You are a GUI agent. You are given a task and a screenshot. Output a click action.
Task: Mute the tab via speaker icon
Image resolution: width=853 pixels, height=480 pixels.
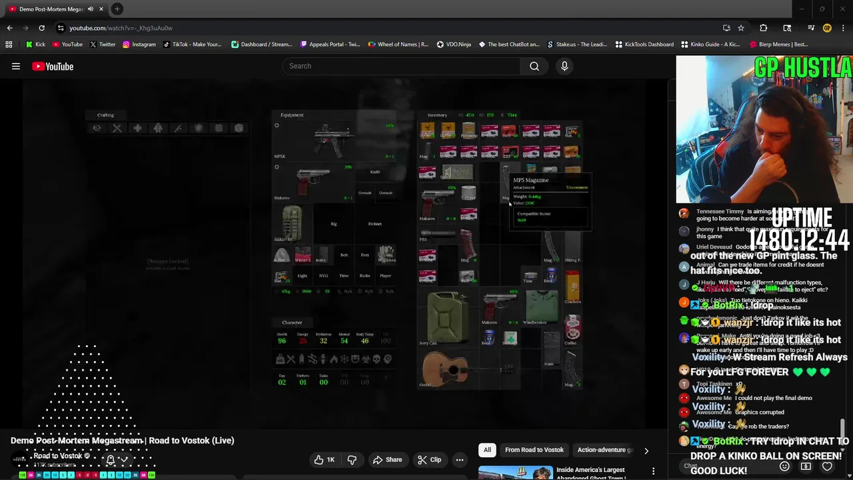(91, 9)
